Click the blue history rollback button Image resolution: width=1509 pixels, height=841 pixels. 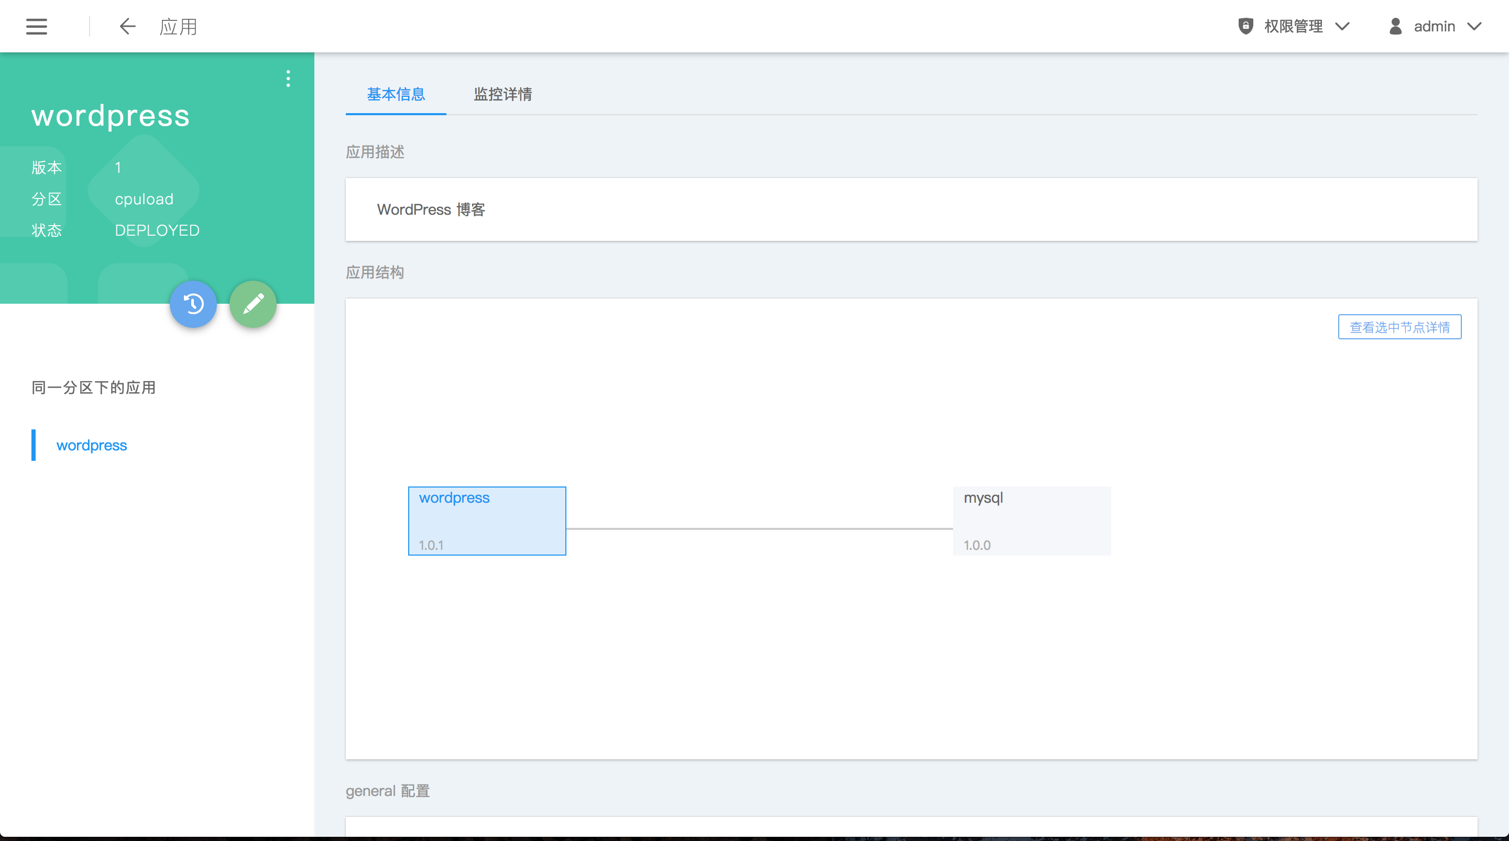(x=193, y=304)
